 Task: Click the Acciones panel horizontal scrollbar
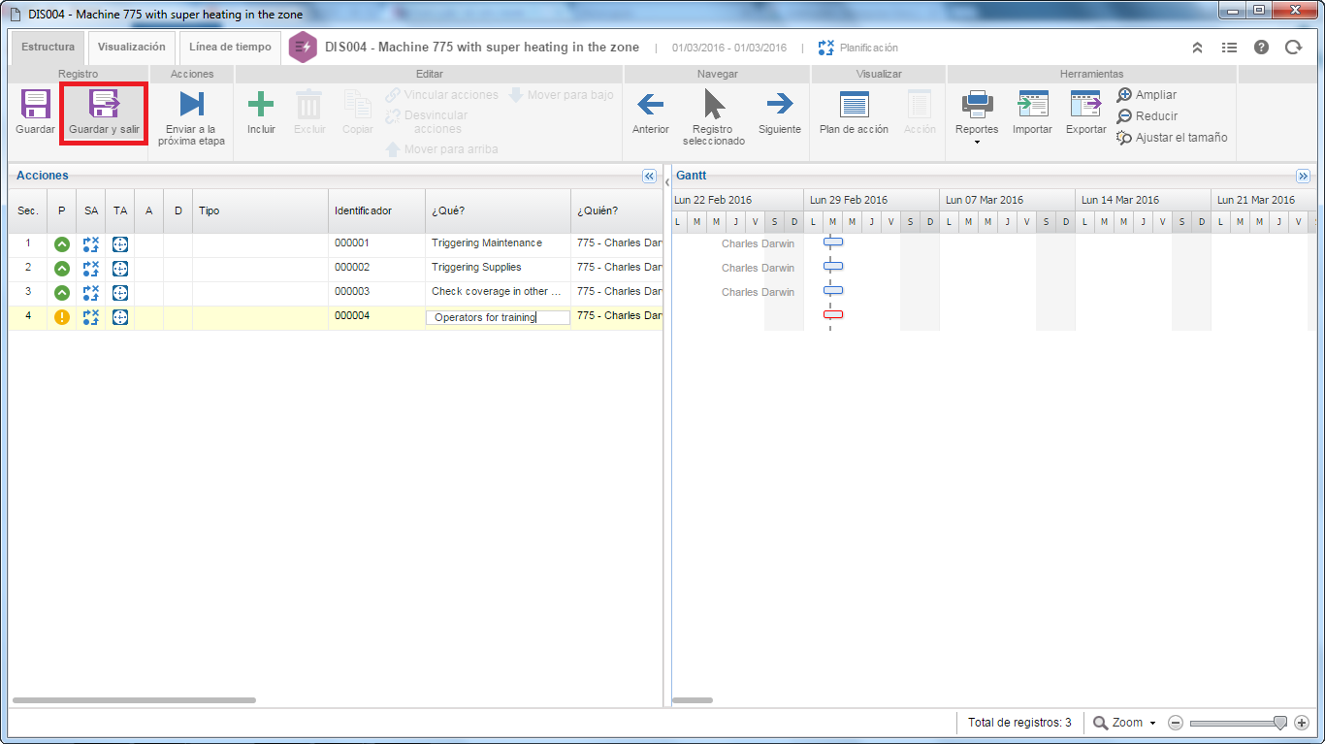134,699
